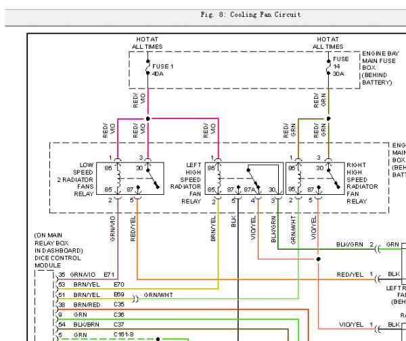Click 'BRN/RED' on pin 38 row
This screenshot has height=341, width=406.
[x=87, y=305]
